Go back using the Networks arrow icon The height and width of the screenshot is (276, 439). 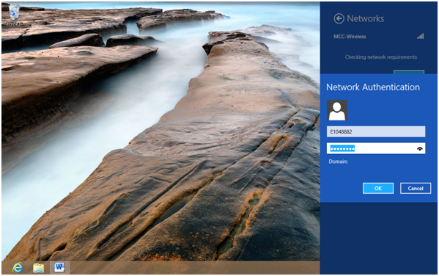(x=339, y=18)
